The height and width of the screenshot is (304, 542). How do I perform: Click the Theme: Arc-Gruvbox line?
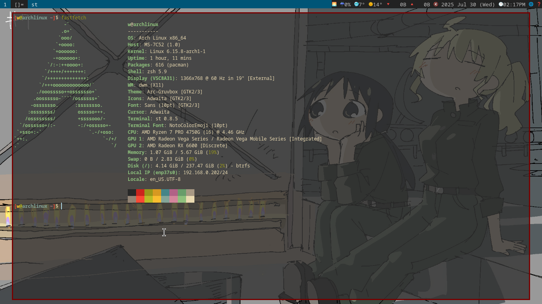click(165, 92)
